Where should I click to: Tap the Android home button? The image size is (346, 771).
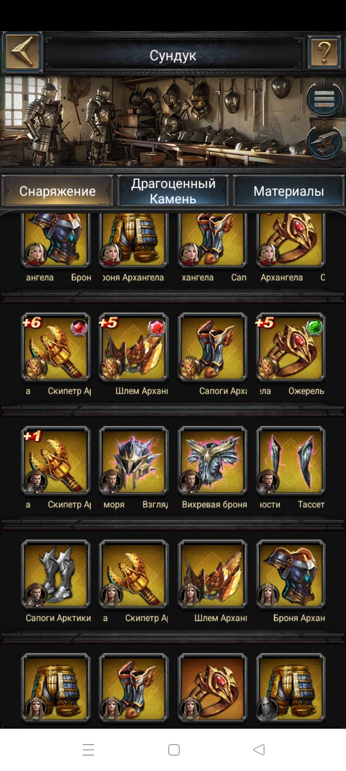[174, 750]
